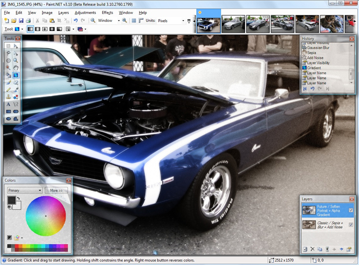Duplicate layer in Layers panel
Screen dimensions: 359x265
pyautogui.click(x=320, y=249)
